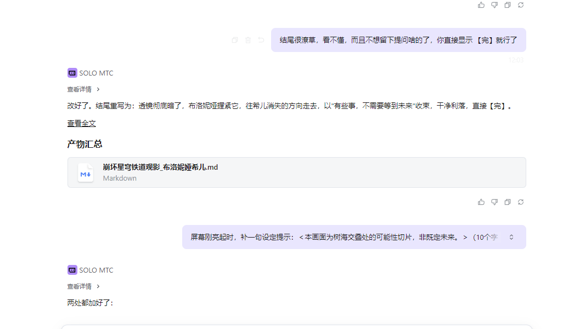The height and width of the screenshot is (329, 574).
Task: Expand 查看详情 under the last SOLO MTC reply
Action: click(83, 286)
